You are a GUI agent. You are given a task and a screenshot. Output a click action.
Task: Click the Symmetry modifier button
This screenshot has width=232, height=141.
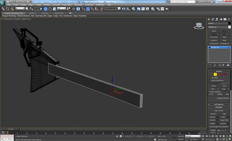(214, 40)
